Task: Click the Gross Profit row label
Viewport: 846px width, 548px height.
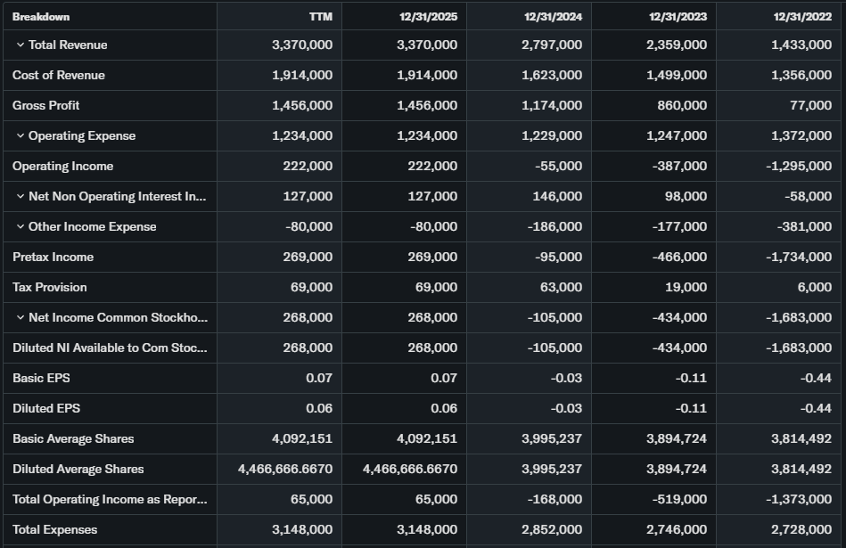Action: [x=46, y=106]
